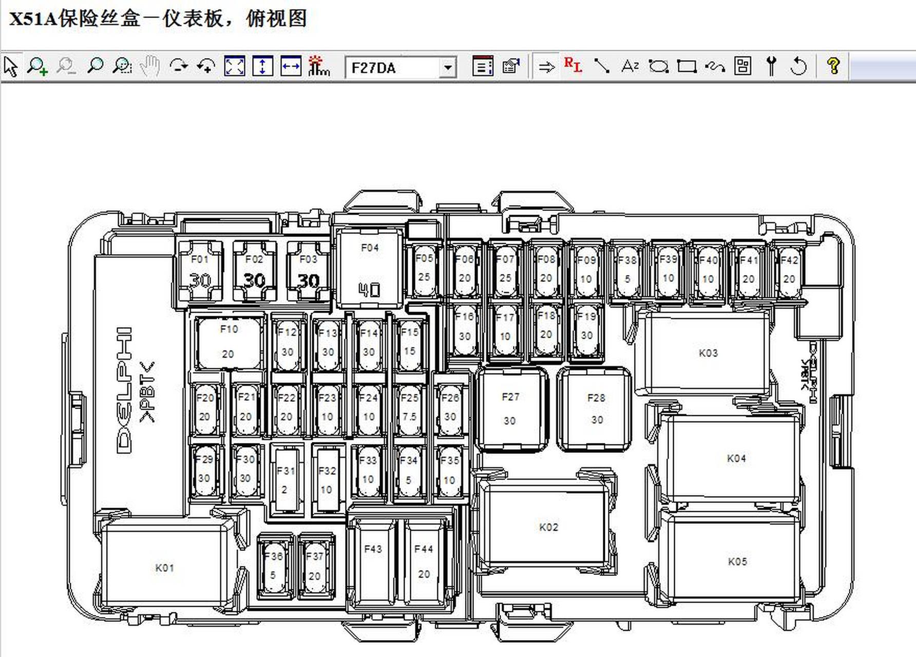The image size is (916, 657).
Task: Click the fit to window icon
Action: (235, 67)
